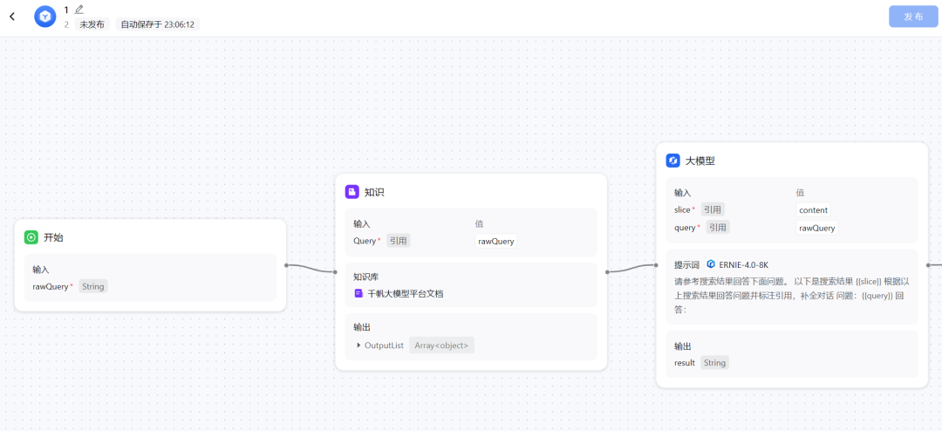942x431 pixels.
Task: Click the slice parameter in LLM node
Action: click(682, 209)
